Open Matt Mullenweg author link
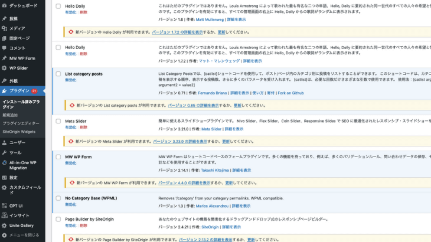This screenshot has height=242, width=431. pos(210,19)
